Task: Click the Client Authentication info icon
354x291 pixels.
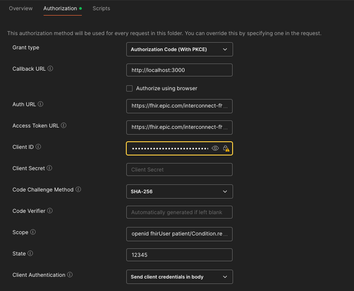Action: click(70, 275)
